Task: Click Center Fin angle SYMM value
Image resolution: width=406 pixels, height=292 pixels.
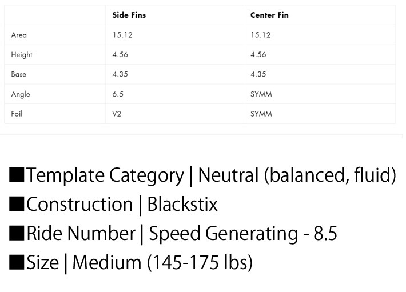Action: point(261,94)
